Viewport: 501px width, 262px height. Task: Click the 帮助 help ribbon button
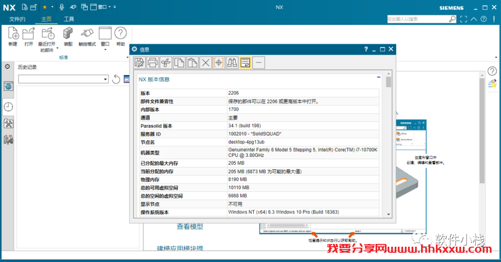[121, 37]
